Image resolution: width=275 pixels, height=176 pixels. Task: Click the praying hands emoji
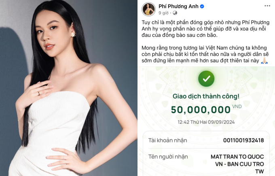tap(264, 61)
